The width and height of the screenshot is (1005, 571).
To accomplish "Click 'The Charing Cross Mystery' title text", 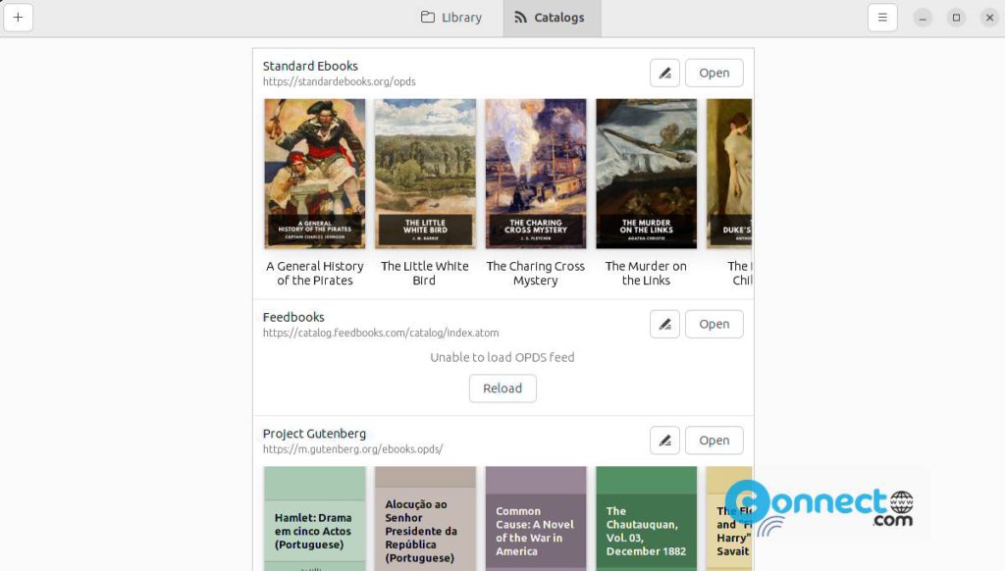I will (536, 273).
